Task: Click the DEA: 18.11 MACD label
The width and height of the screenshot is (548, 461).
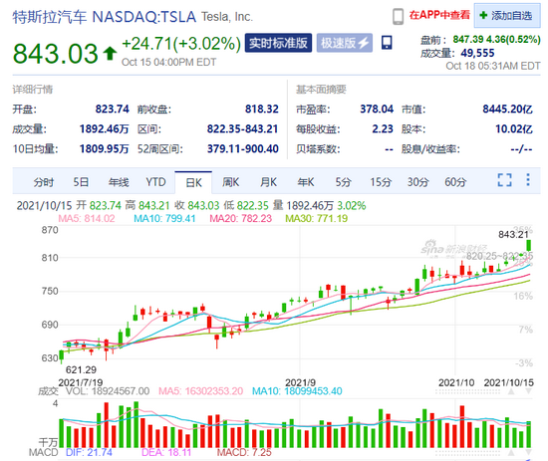Action: click(166, 453)
